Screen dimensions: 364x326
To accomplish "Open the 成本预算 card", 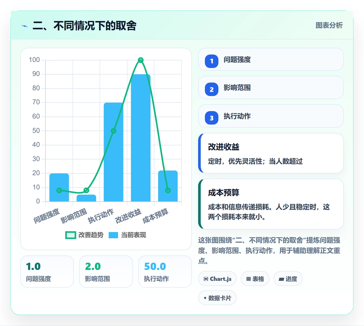I will click(271, 204).
